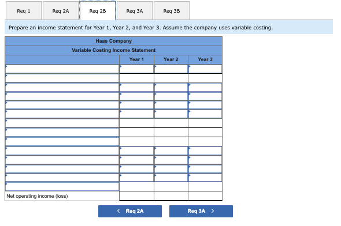Viewport: 341px width, 226px height.
Task: Click Year 3 cell in first row
Action: click(205, 69)
